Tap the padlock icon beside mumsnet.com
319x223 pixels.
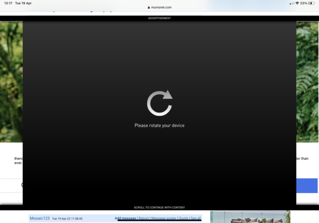point(149,7)
